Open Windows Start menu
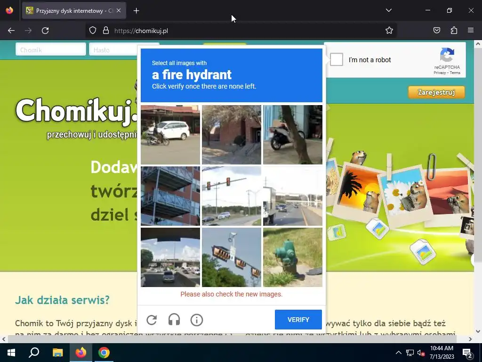The width and height of the screenshot is (482, 362). pyautogui.click(x=11, y=353)
